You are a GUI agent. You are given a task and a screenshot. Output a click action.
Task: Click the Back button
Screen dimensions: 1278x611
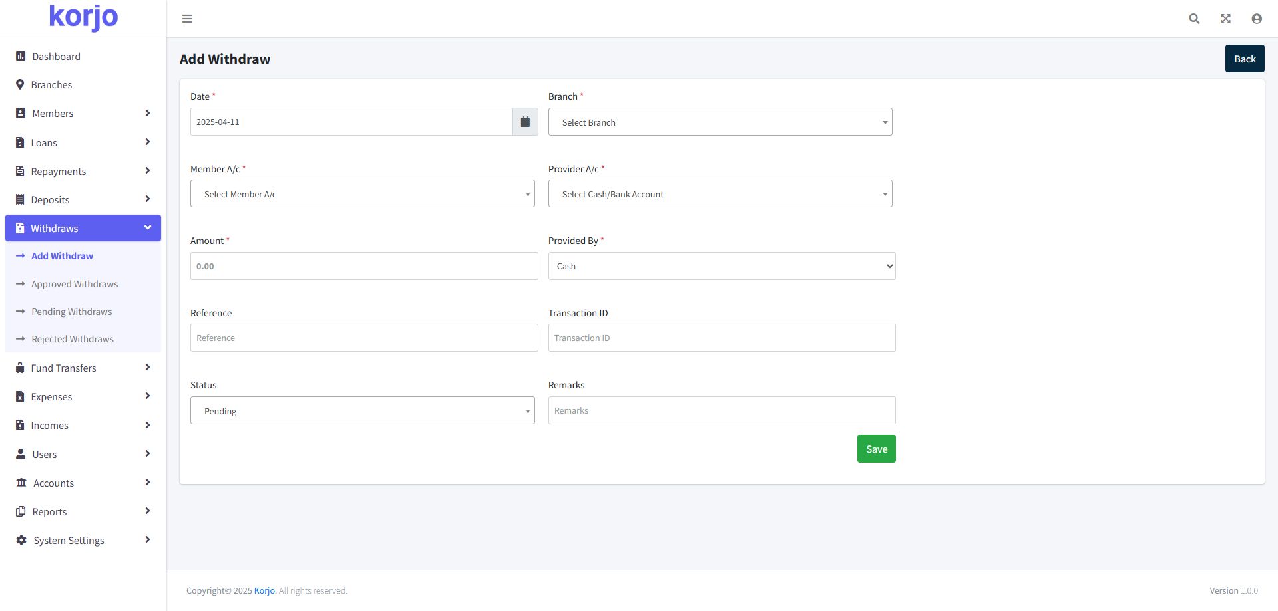coord(1244,59)
